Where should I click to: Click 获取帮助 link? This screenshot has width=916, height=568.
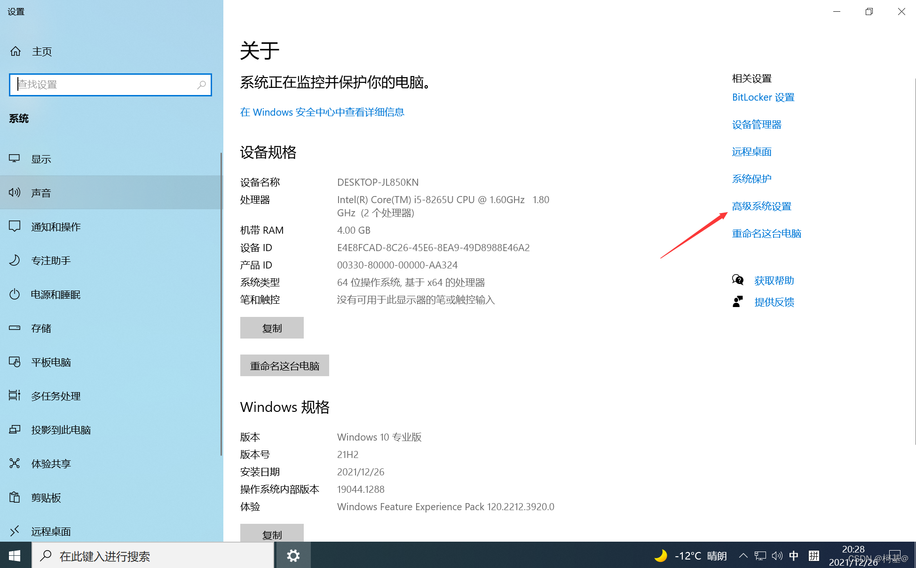coord(774,281)
